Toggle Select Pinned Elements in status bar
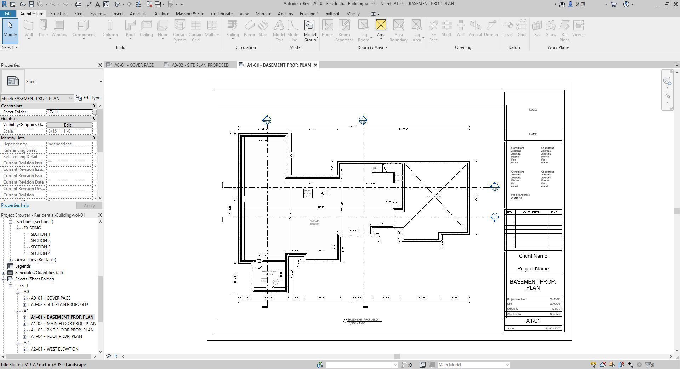Screen dimensions: 680x369 pyautogui.click(x=612, y=365)
